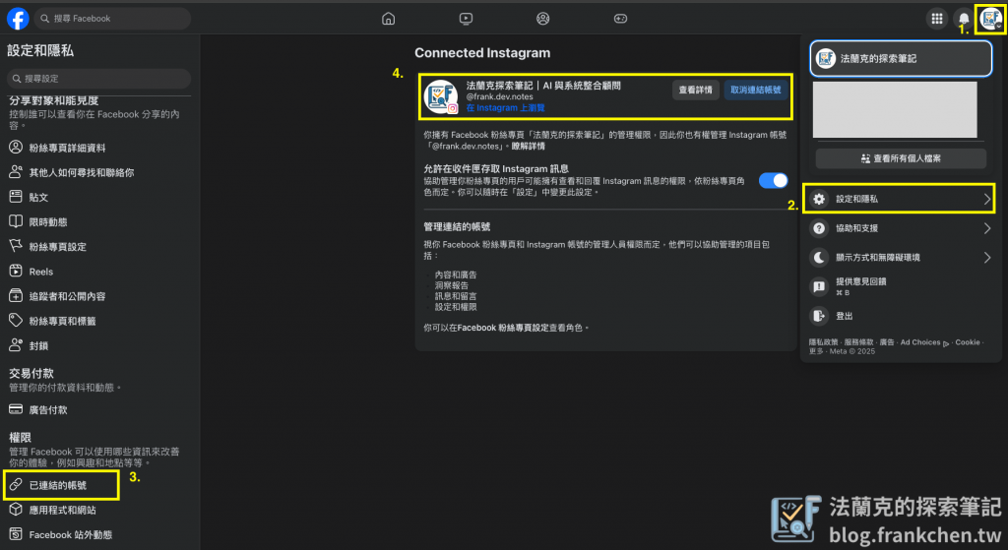Screen dimensions: 1008x550
Task: Click the logout door icon beside 登出
Action: click(x=819, y=316)
